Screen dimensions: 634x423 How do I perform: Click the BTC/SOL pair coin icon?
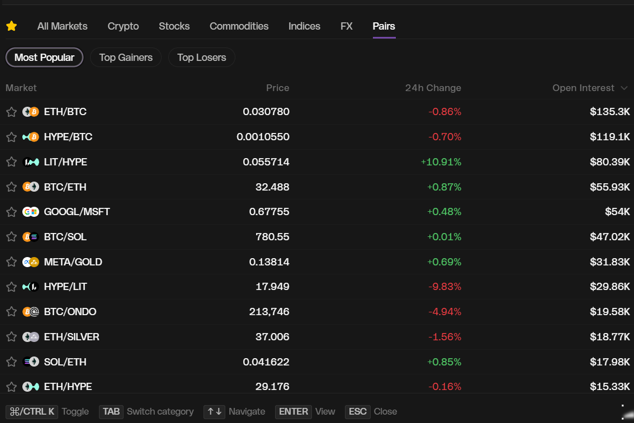(31, 237)
